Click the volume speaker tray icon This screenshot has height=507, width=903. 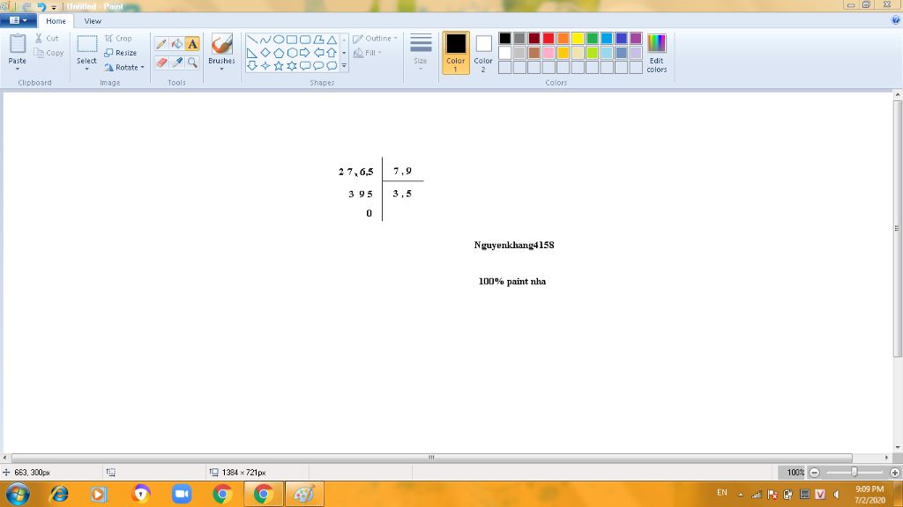pos(836,495)
